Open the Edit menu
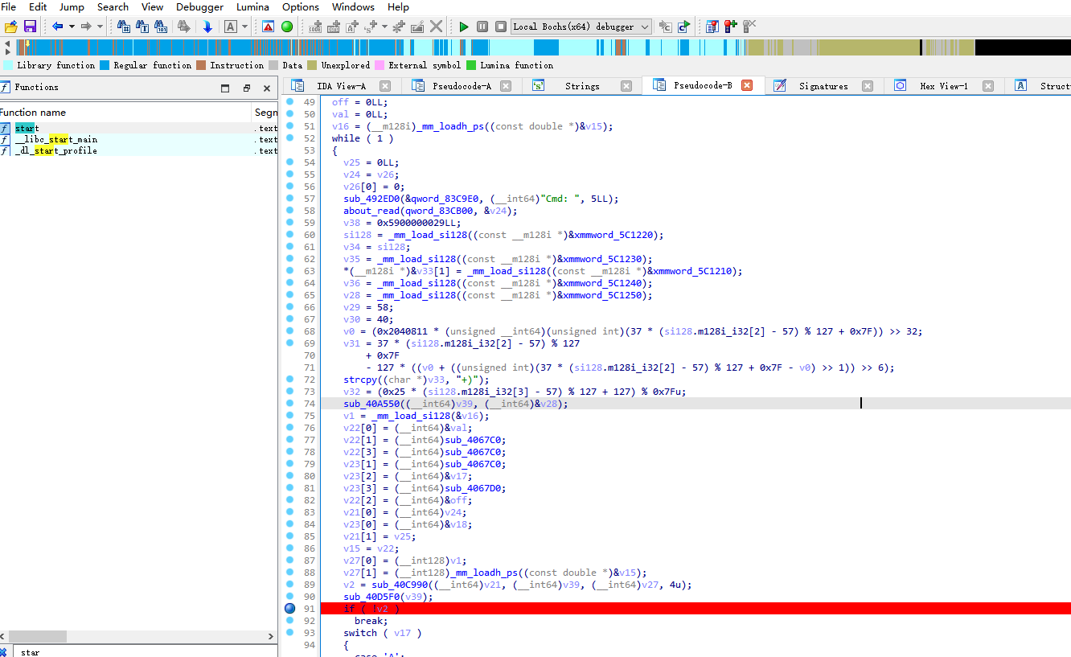The width and height of the screenshot is (1071, 657). click(38, 6)
